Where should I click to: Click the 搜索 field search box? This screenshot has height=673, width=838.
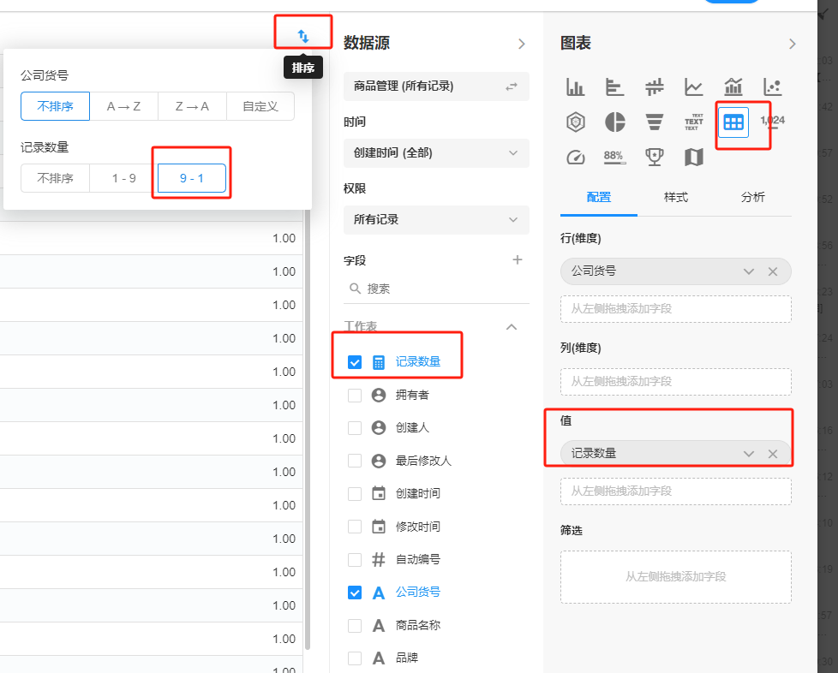(x=436, y=289)
